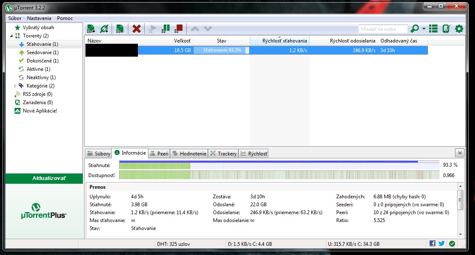Switch to the Súbory tab
Screen dimensions: 475x255
tap(98, 154)
